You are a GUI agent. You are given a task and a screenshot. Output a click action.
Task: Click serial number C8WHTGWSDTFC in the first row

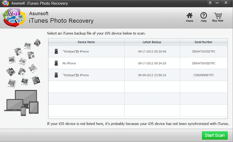click(x=204, y=51)
